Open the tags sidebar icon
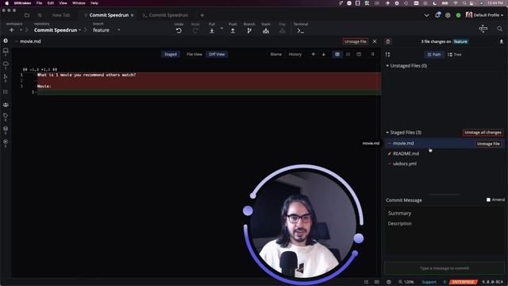The image size is (508, 286). point(6,116)
